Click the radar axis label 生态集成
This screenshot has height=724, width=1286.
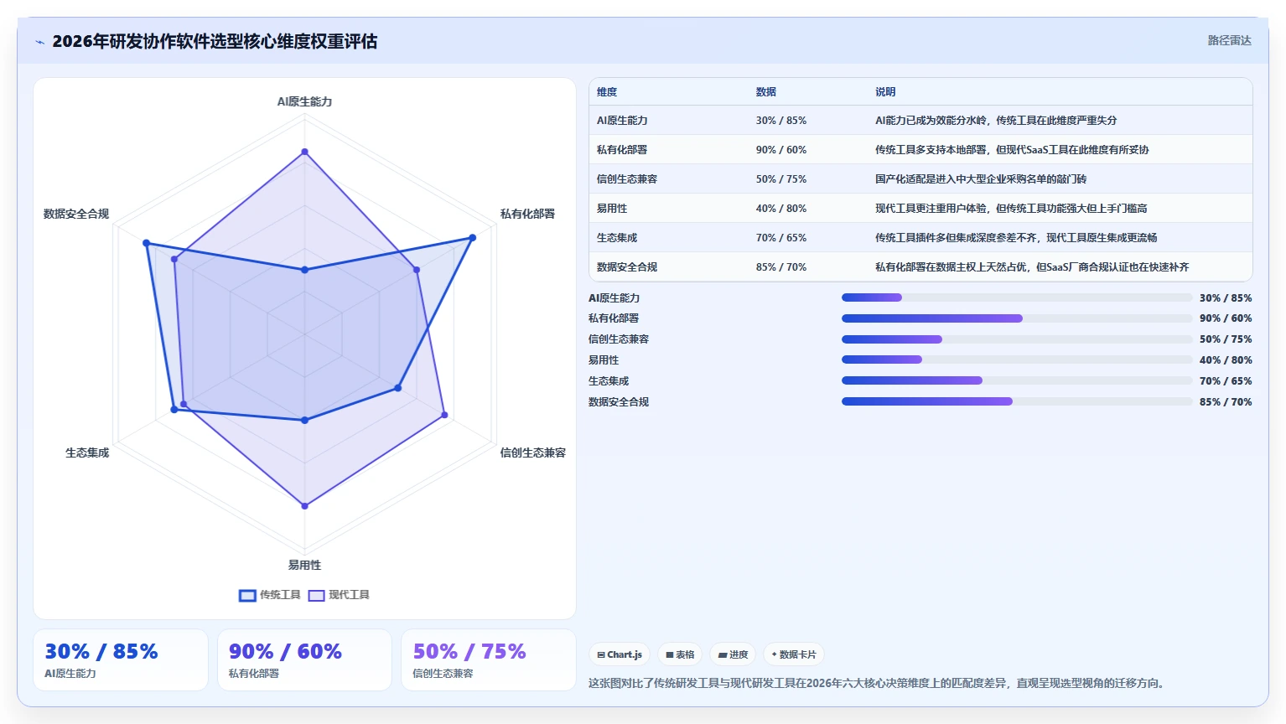point(87,452)
